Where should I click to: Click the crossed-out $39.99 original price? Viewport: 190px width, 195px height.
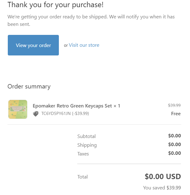point(174,105)
